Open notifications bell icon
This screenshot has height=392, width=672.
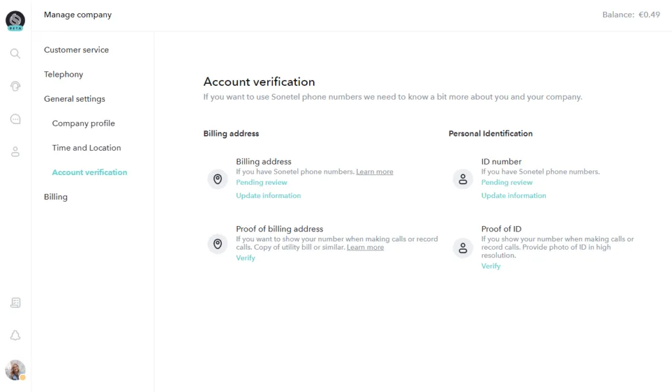point(15,336)
